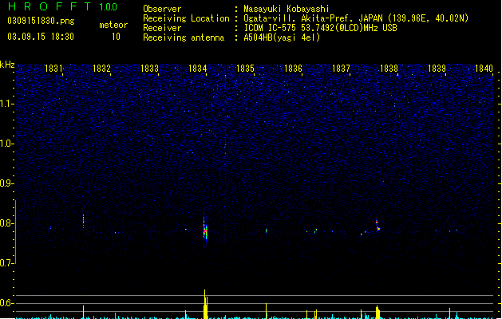Image resolution: width=502 pixels, height=319 pixels.
Task: Click the meteor count value 10
Action: click(x=116, y=37)
